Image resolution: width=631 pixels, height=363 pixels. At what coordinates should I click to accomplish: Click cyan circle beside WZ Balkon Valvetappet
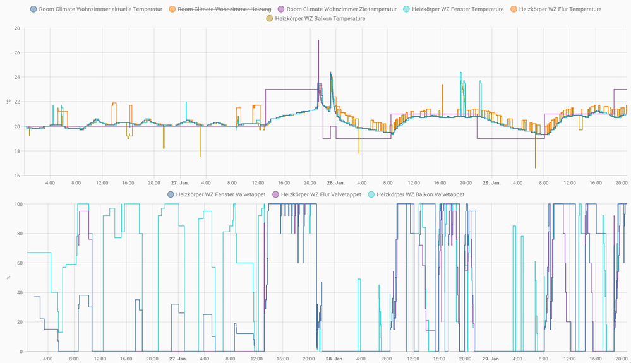coord(371,194)
